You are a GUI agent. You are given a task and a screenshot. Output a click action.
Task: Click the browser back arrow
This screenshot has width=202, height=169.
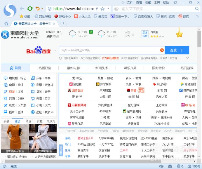click(22, 9)
